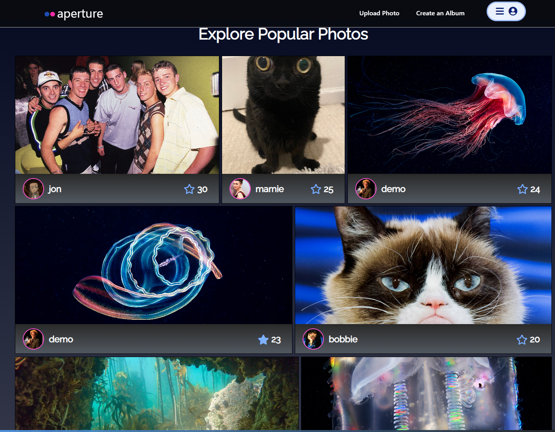Unstar demo's photo with 23 favorites
The image size is (555, 432).
263,340
